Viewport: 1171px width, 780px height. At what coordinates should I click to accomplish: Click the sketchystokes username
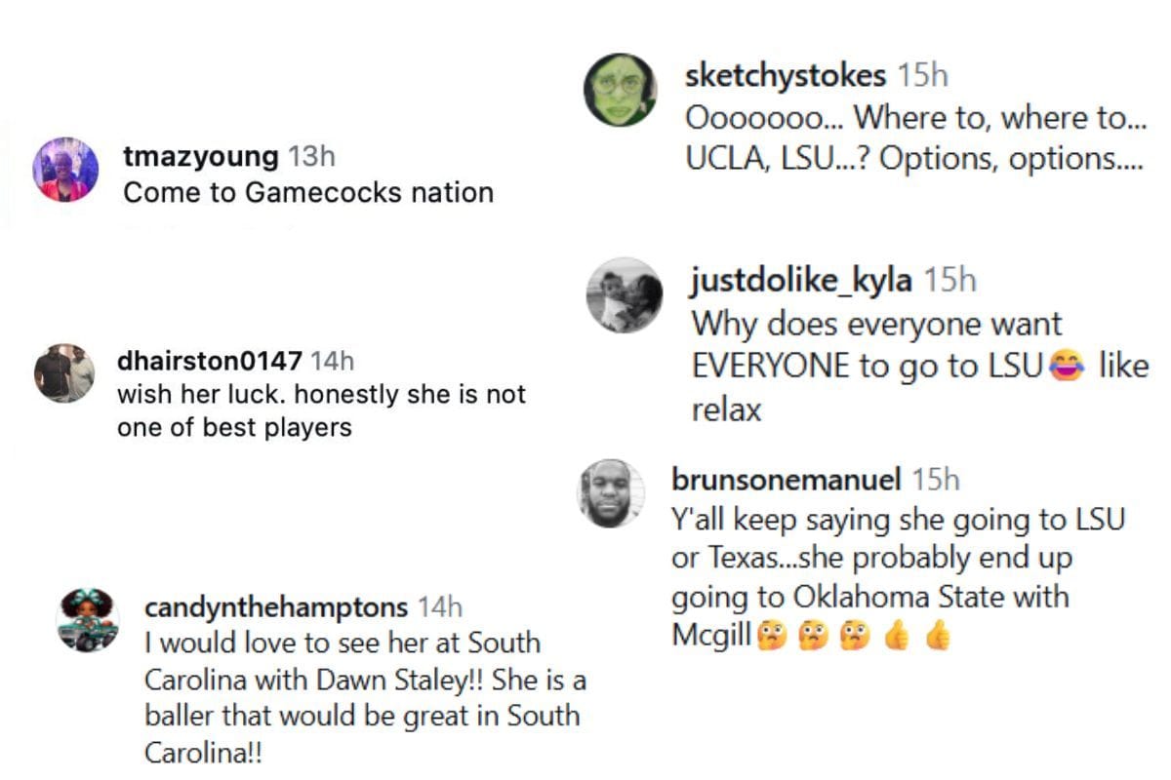786,75
